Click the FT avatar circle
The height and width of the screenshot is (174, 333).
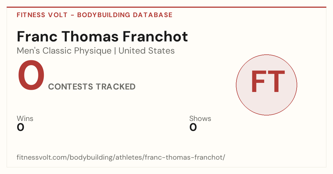pyautogui.click(x=266, y=85)
